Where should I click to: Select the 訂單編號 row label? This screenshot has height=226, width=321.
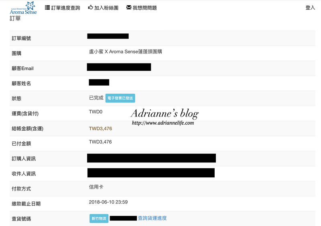coord(21,38)
